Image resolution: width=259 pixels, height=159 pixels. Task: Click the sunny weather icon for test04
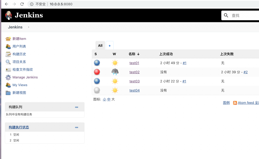(115, 90)
